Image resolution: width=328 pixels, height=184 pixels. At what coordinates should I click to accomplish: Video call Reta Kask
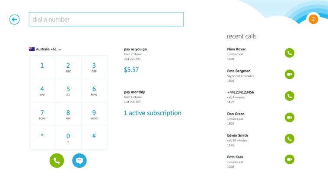click(290, 160)
